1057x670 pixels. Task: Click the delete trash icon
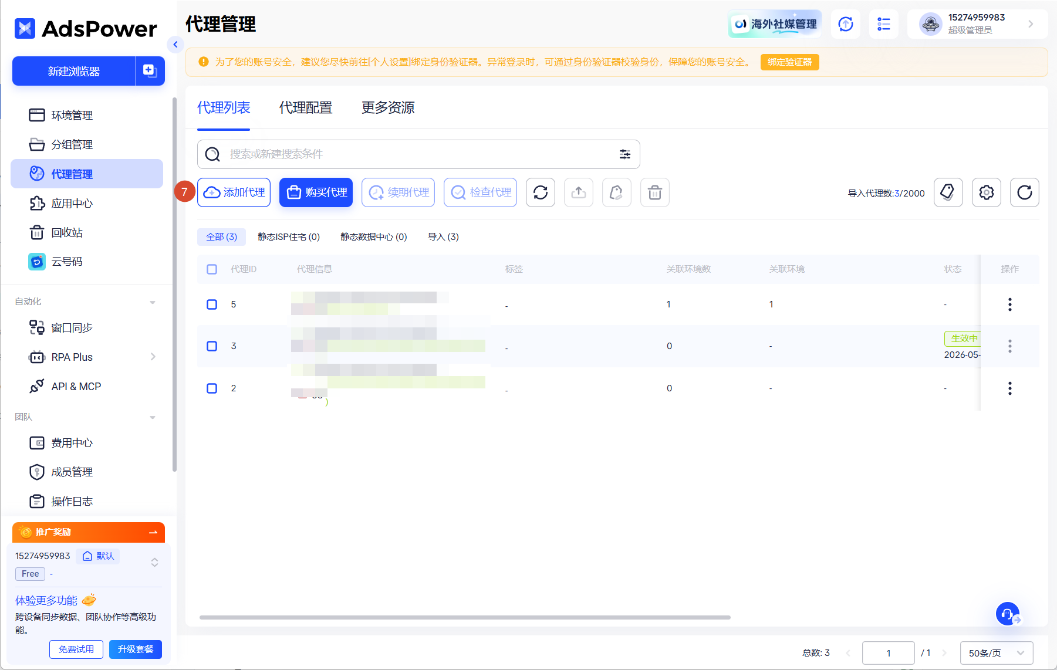click(x=655, y=192)
